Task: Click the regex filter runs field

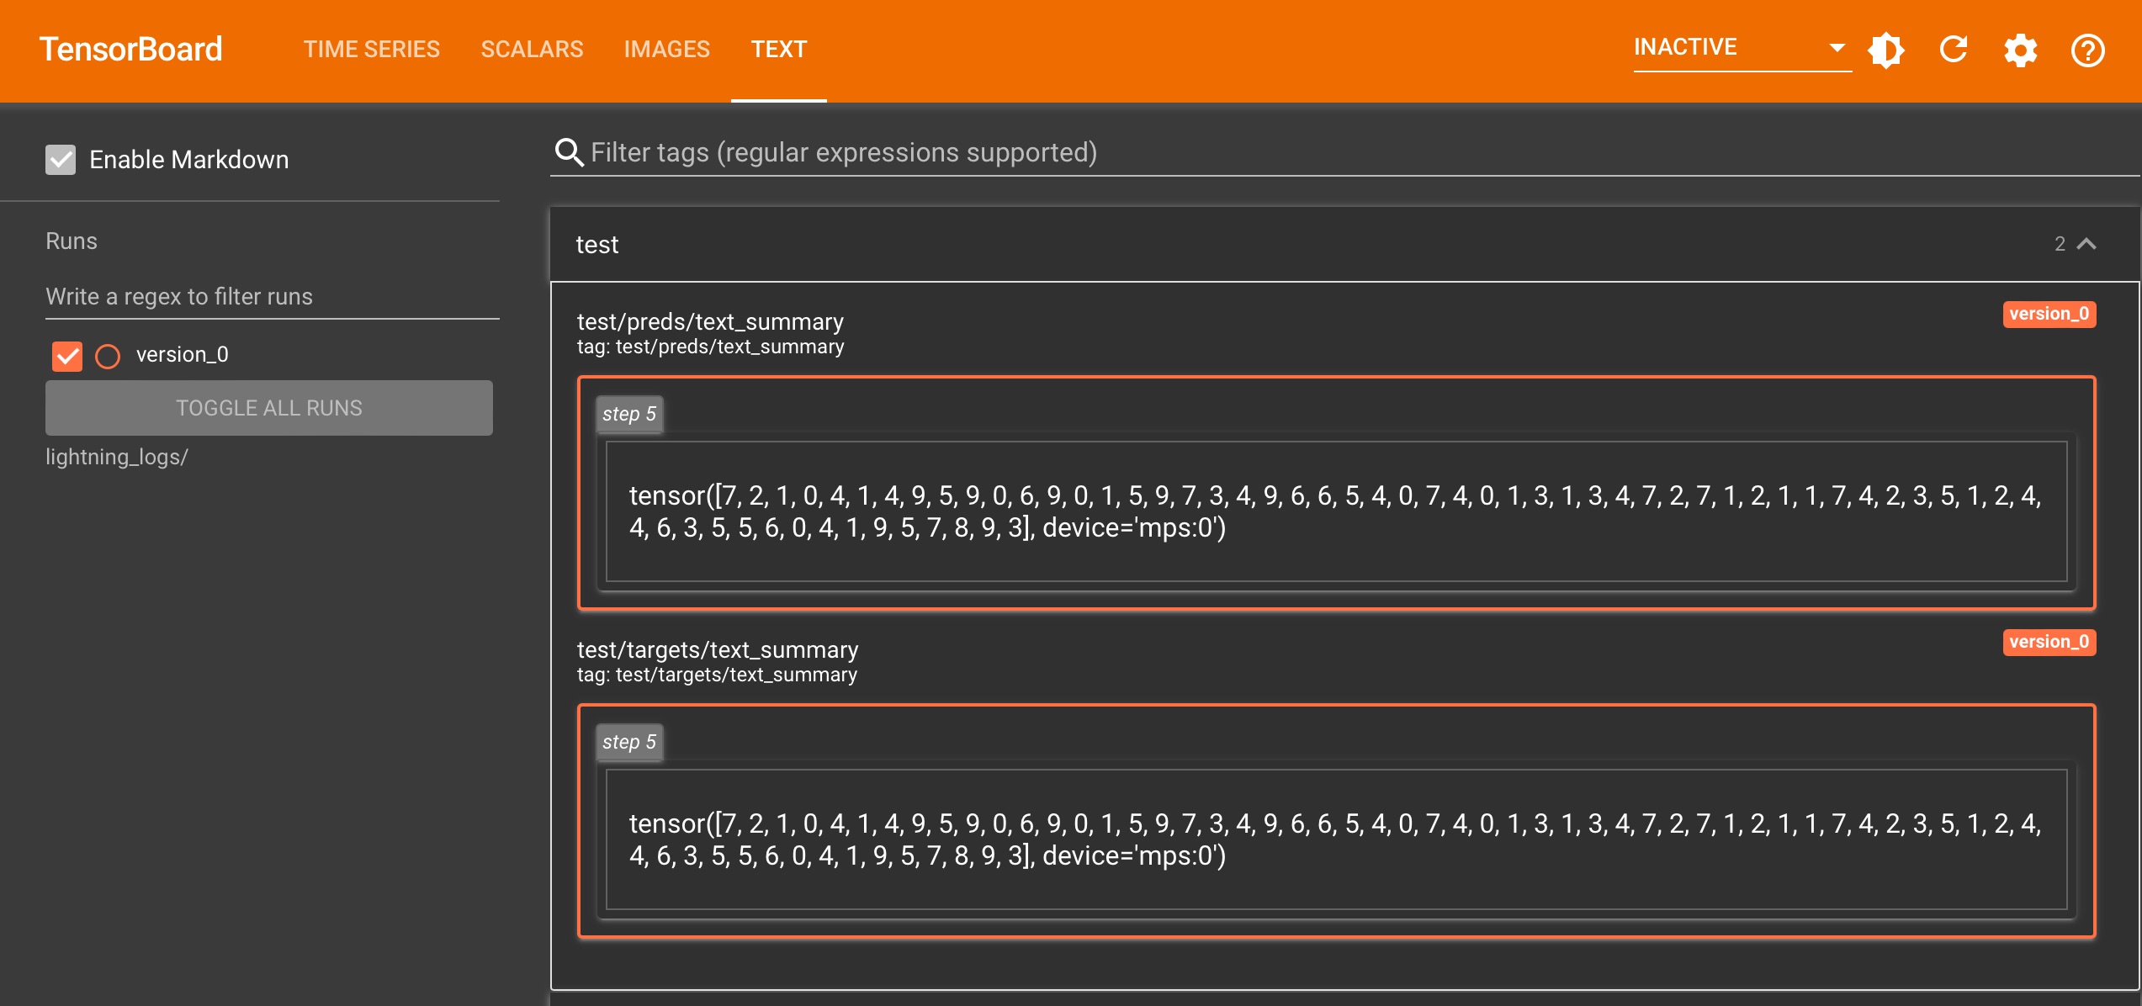Action: click(271, 296)
